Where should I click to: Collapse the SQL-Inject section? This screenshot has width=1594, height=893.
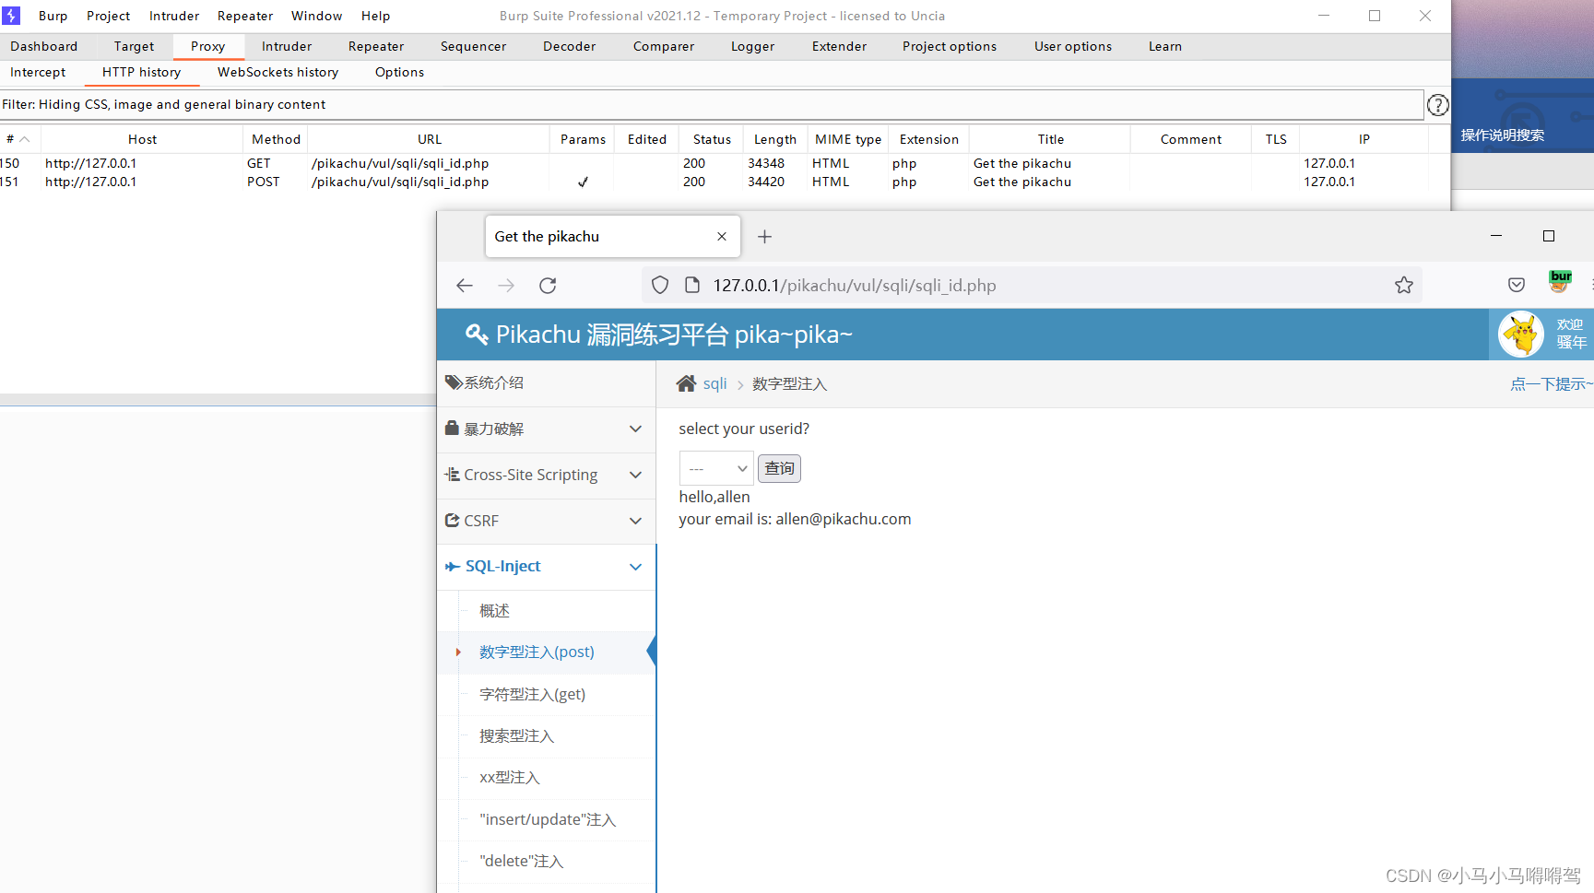[x=547, y=567]
